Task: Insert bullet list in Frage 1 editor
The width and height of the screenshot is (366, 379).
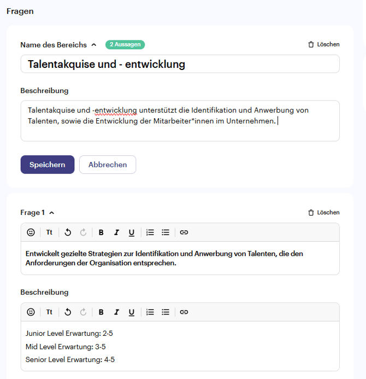Action: tap(166, 232)
